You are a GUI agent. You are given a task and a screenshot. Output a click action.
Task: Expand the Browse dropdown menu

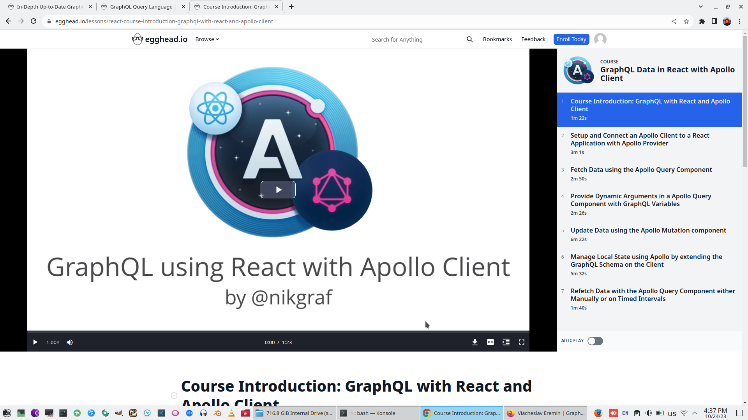tap(207, 39)
